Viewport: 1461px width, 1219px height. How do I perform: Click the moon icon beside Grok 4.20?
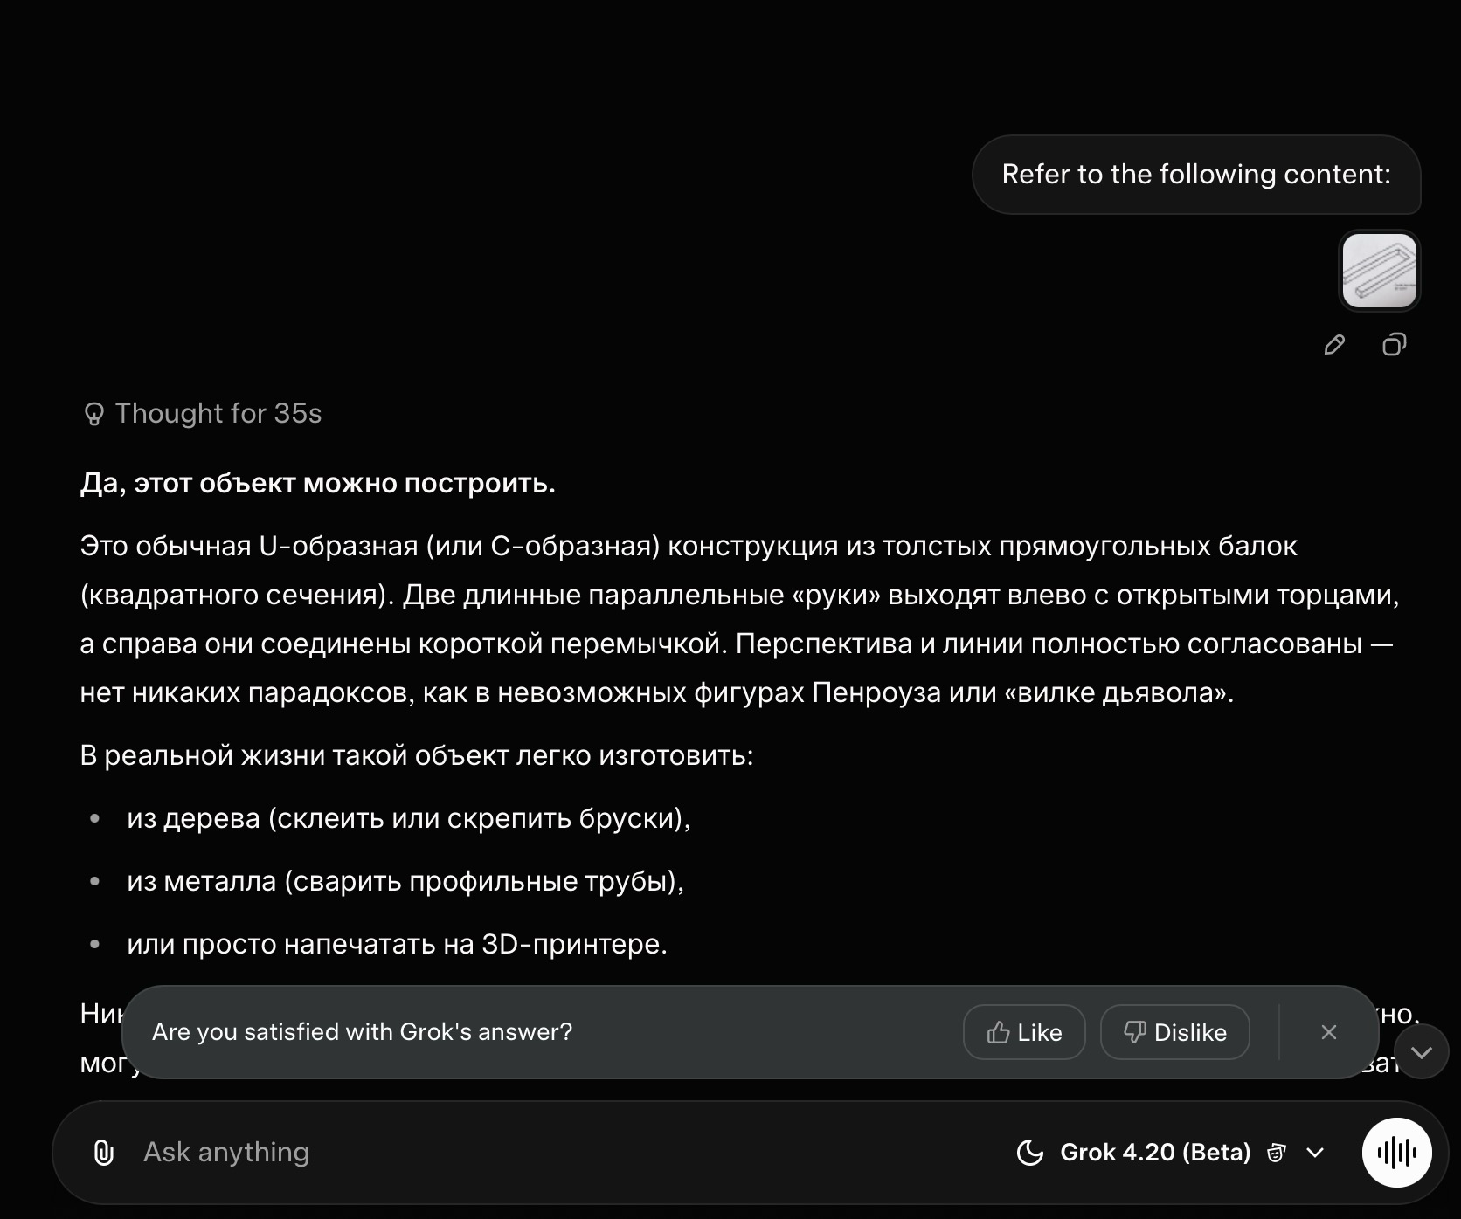pyautogui.click(x=1030, y=1153)
